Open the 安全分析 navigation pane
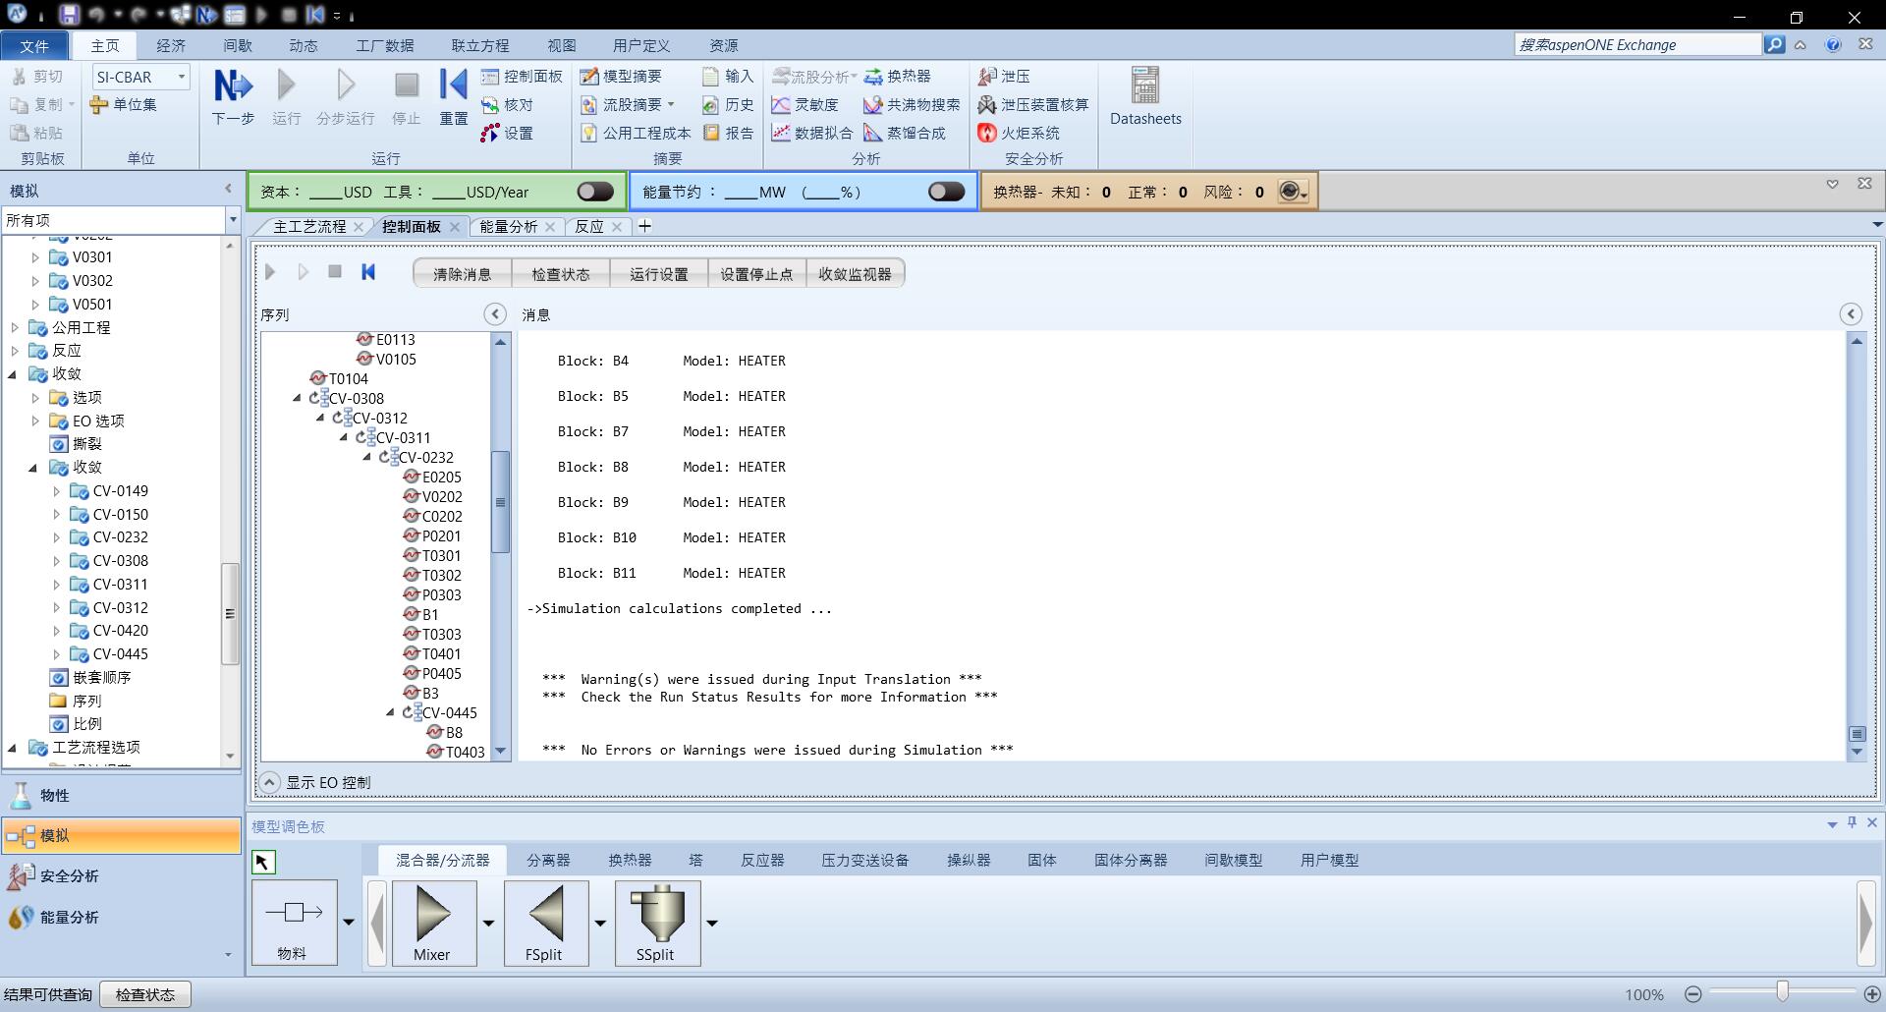Image resolution: width=1886 pixels, height=1012 pixels. pos(121,876)
